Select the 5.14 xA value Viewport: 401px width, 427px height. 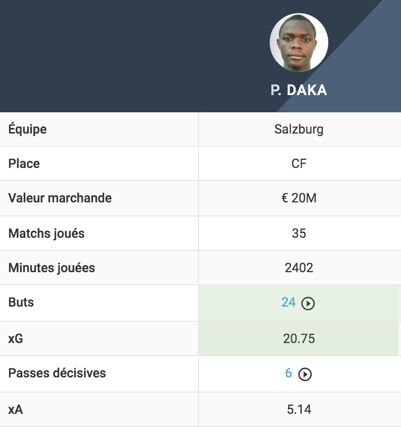299,409
